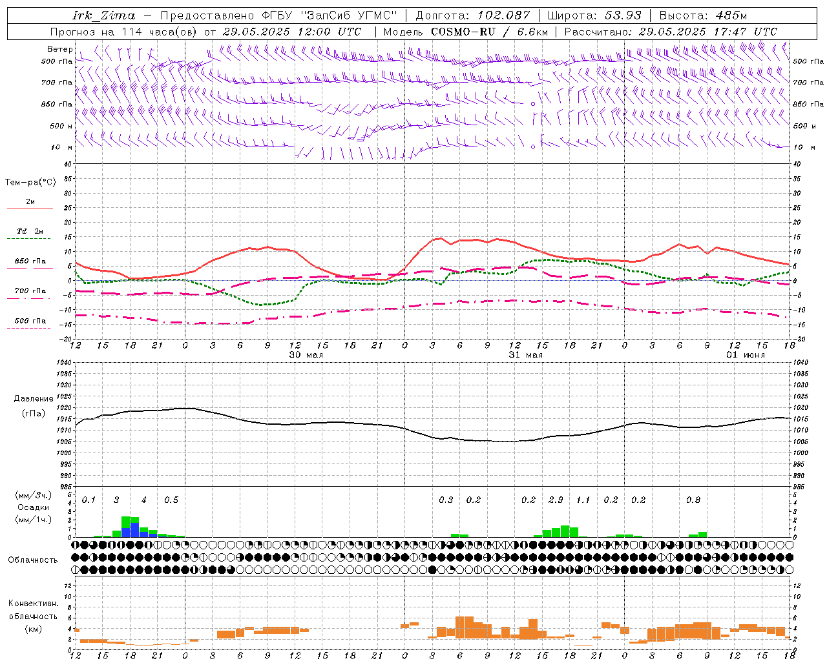Click the "Долгота: 102.087" value
This screenshot has height=661, width=827.
pos(472,15)
